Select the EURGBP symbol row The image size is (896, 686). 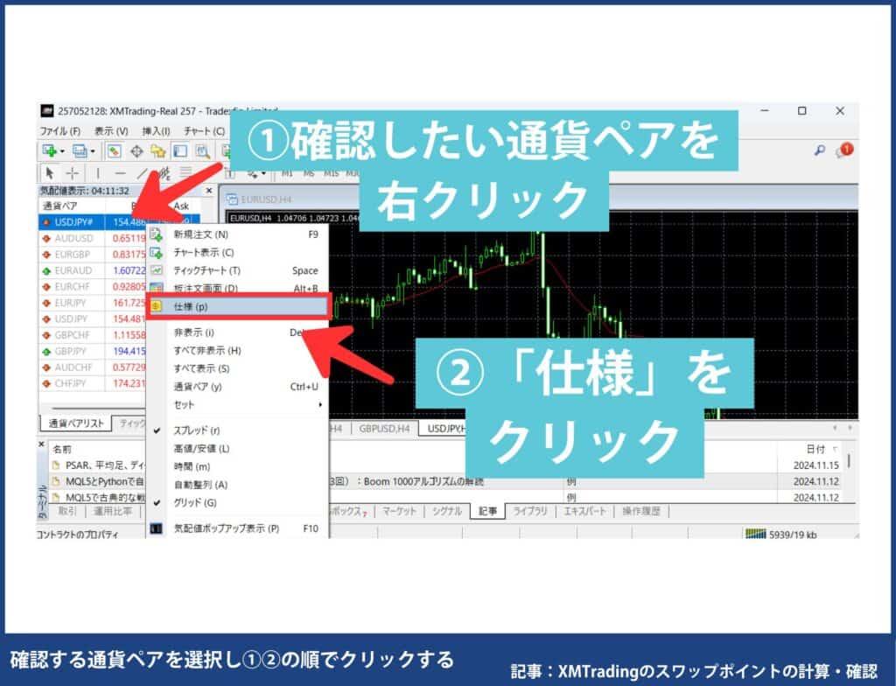(93, 255)
